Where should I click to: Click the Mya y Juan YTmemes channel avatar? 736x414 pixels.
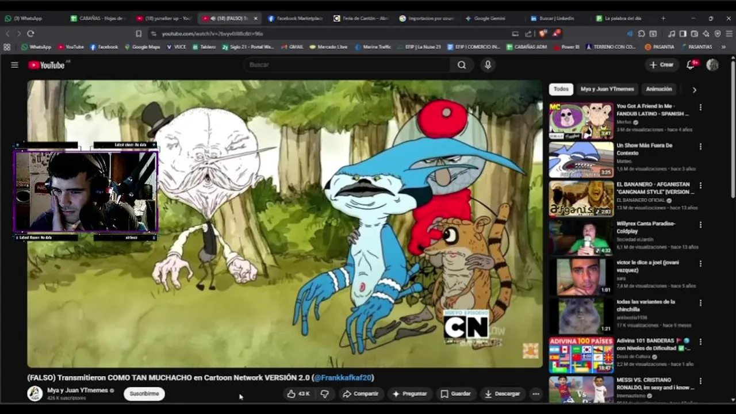(x=35, y=393)
